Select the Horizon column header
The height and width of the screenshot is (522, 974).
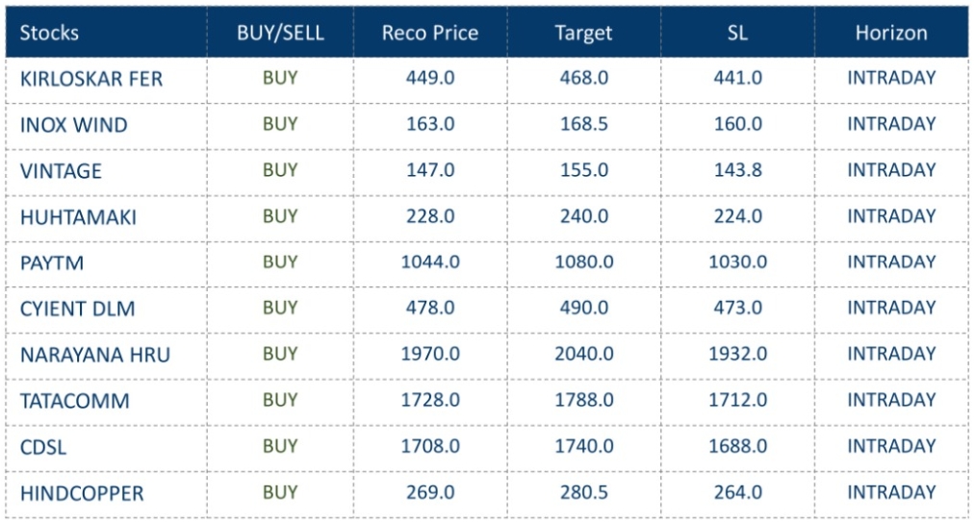[x=891, y=33]
